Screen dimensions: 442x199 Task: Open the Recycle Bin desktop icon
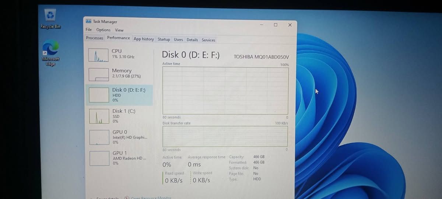pos(50,19)
